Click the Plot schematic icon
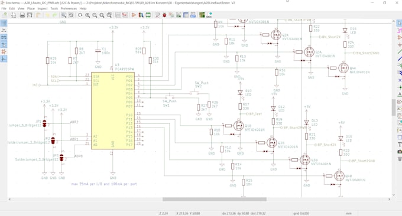Viewport: 402px width, 216px height. (30, 15)
